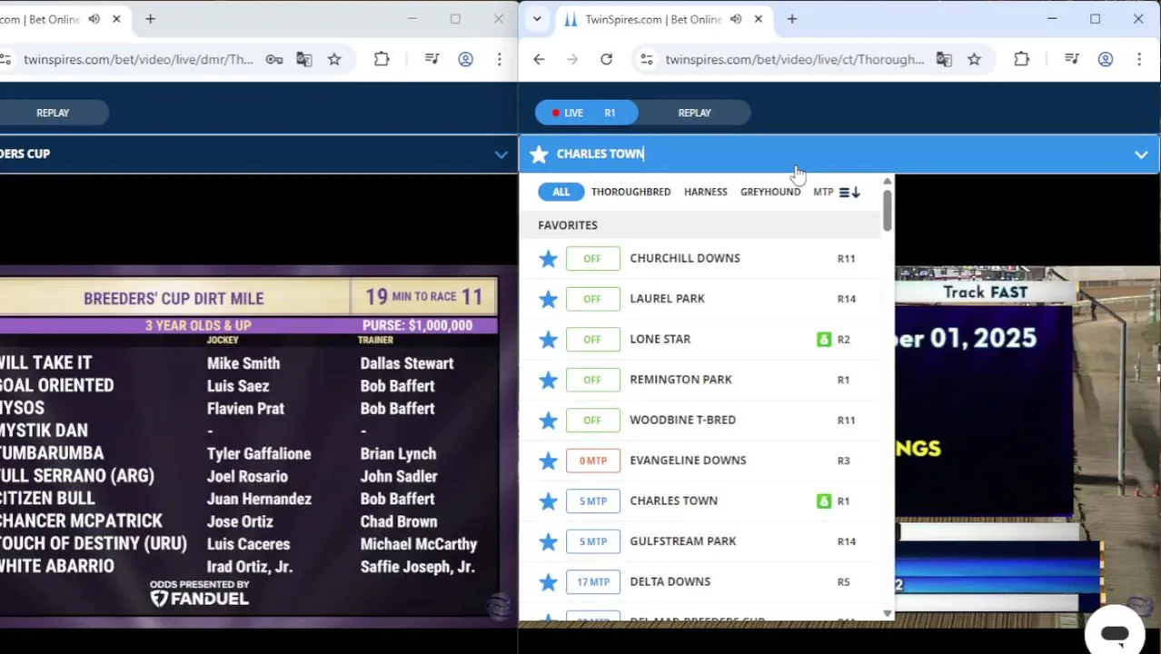The image size is (1161, 654).
Task: Click green live video icon for Charles Town
Action: tap(824, 501)
